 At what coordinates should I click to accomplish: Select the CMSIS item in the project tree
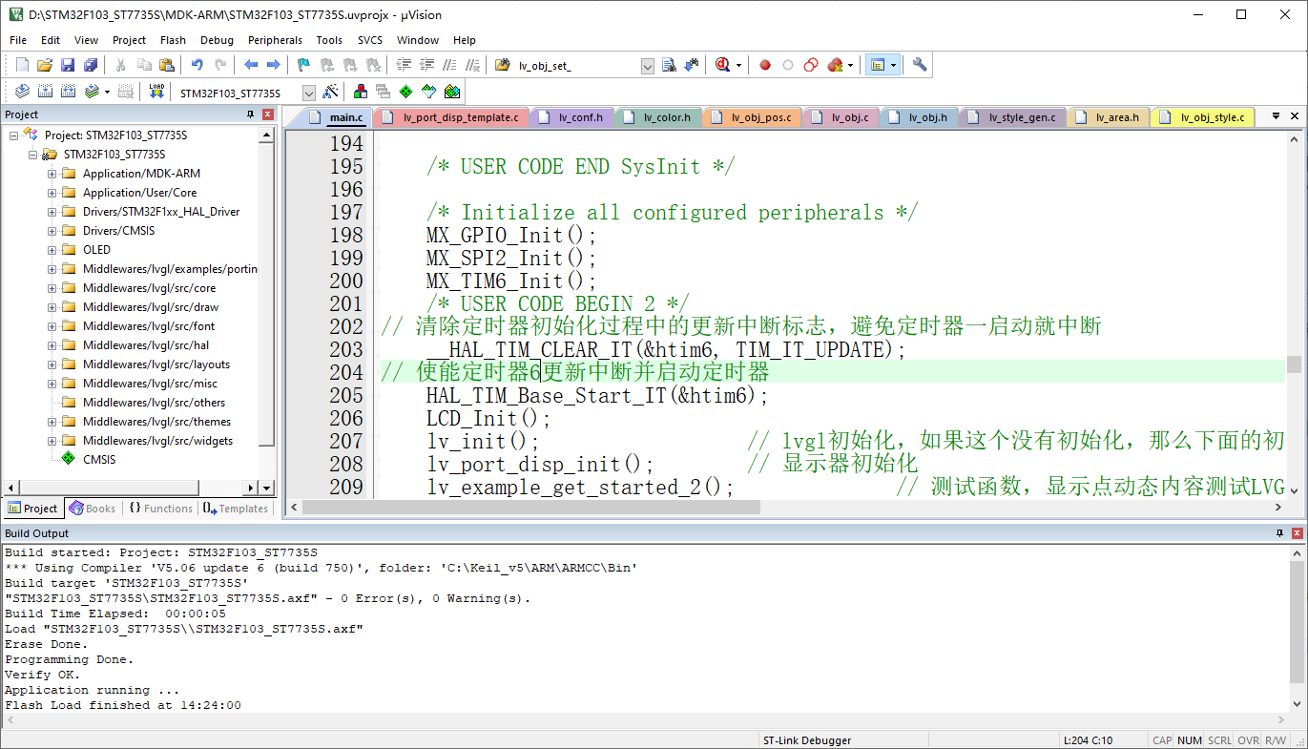[x=98, y=460]
